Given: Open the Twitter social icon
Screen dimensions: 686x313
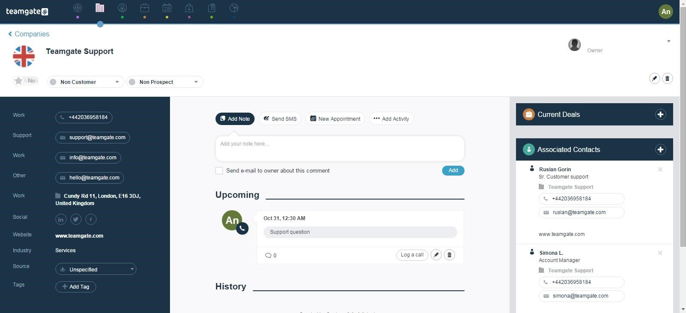Looking at the screenshot, I should (x=76, y=219).
